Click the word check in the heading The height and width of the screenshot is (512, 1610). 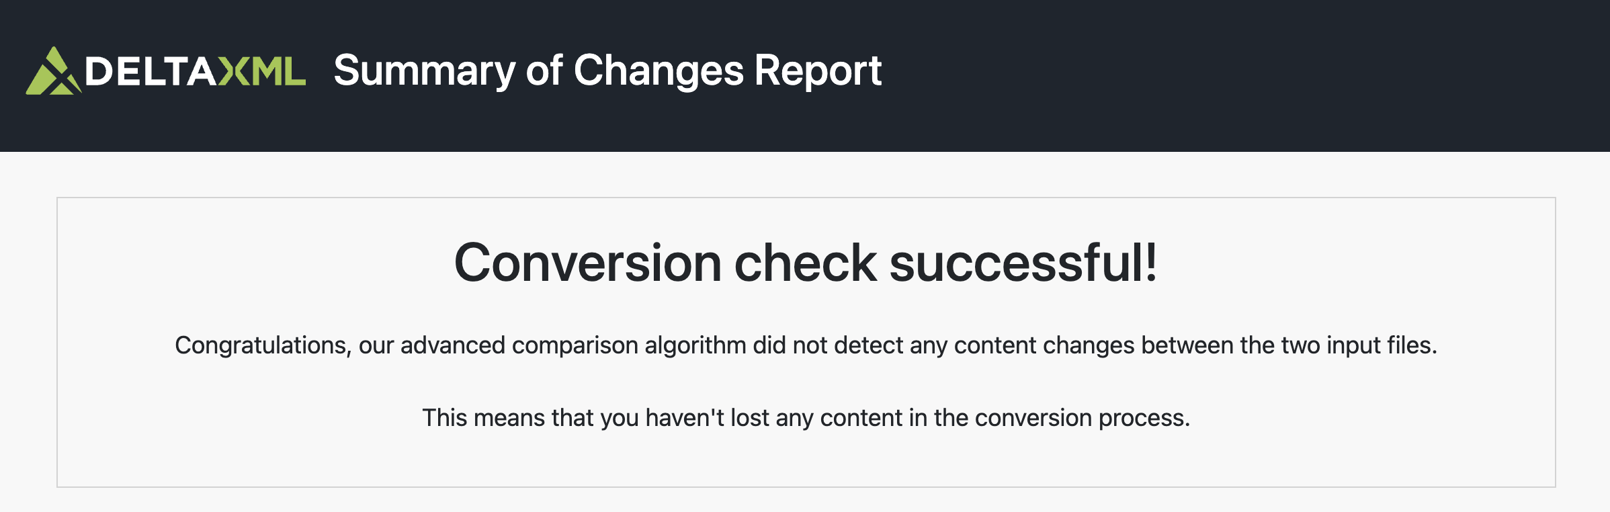pos(806,263)
